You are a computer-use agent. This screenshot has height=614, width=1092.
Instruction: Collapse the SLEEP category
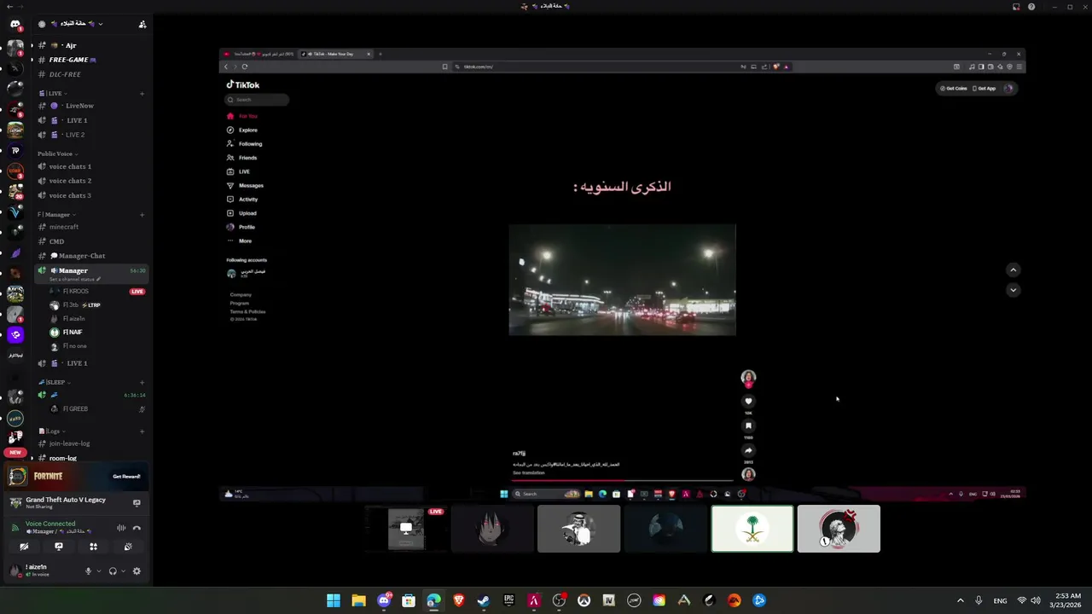[55, 383]
